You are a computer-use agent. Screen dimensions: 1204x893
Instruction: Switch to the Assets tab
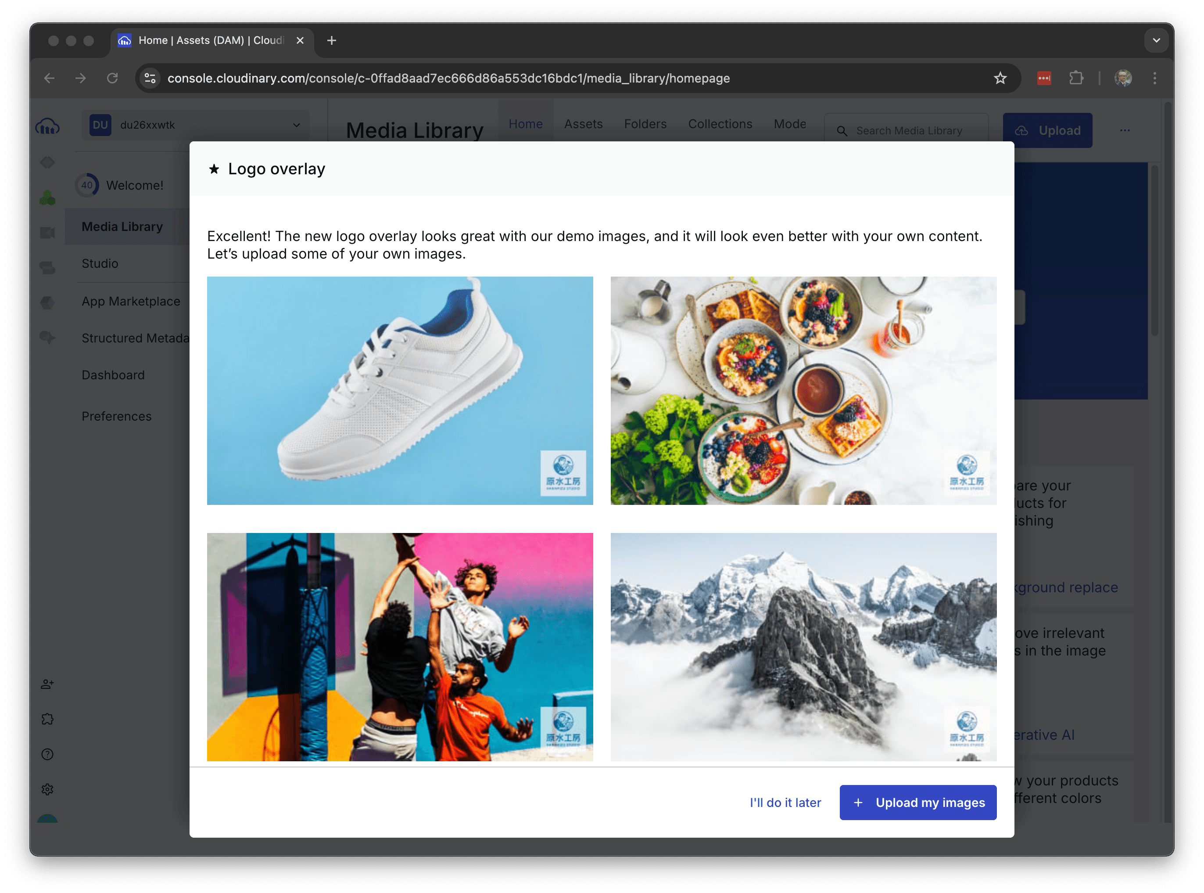[583, 124]
